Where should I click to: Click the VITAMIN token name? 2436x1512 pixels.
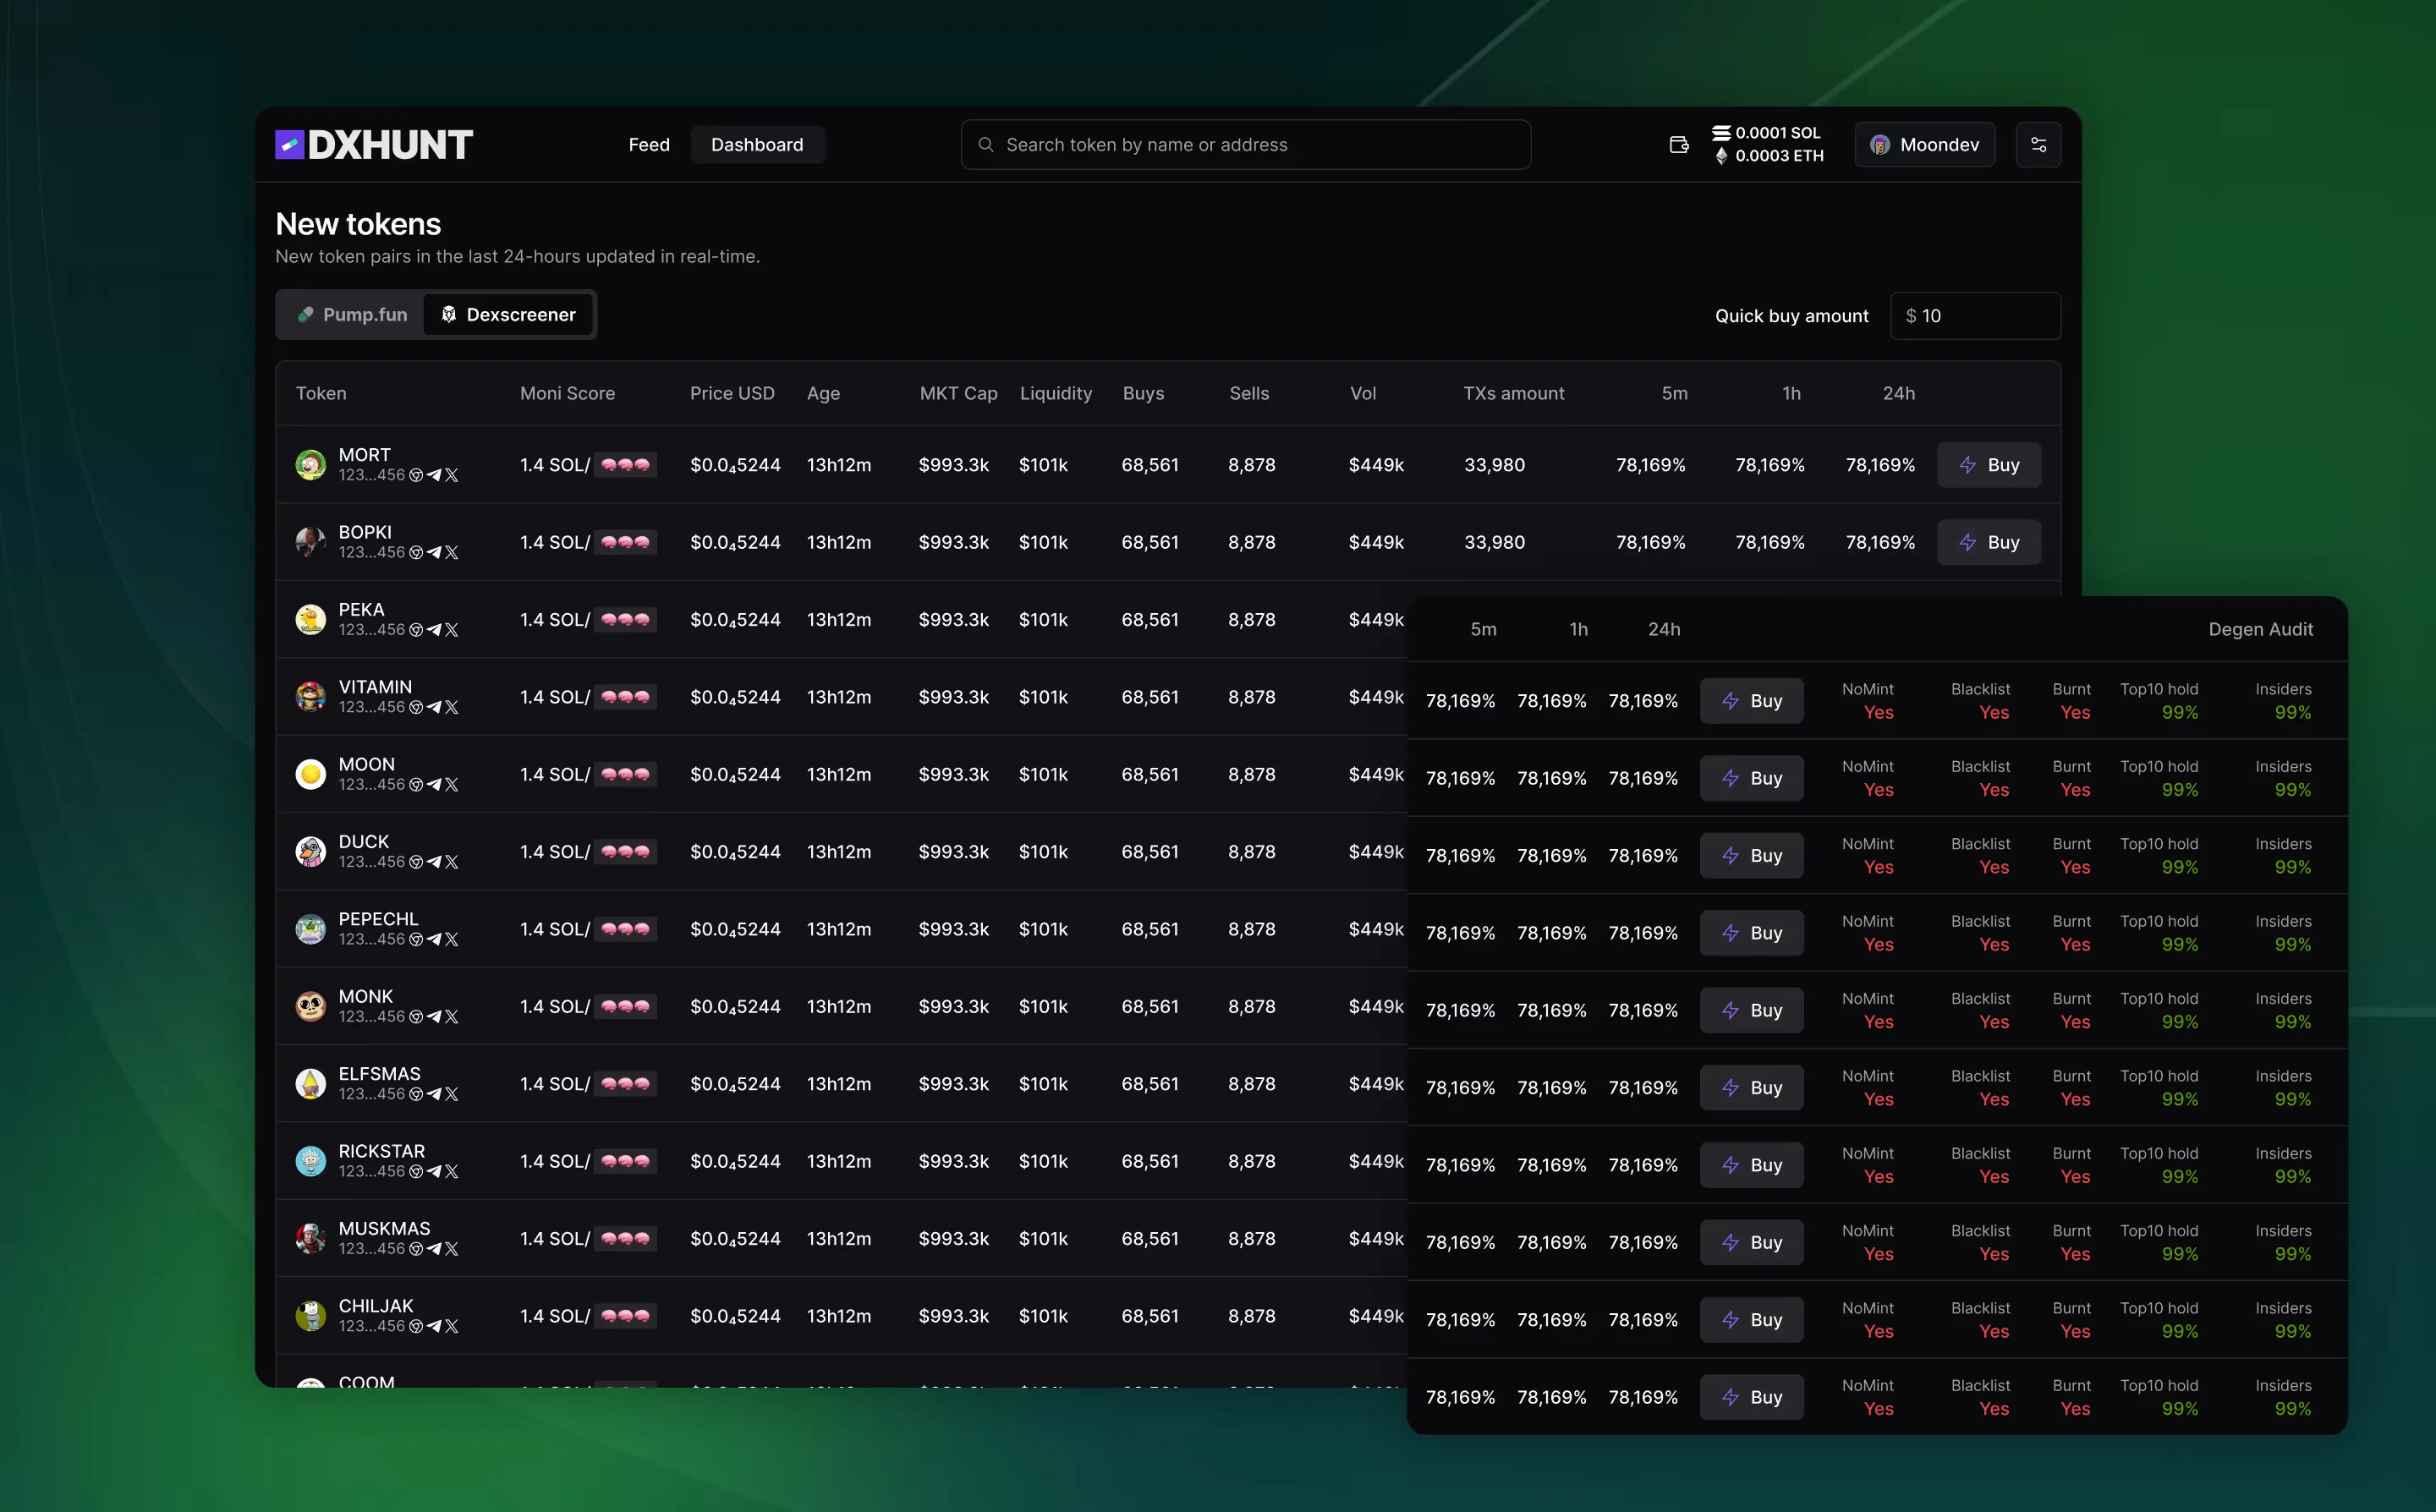pyautogui.click(x=375, y=687)
